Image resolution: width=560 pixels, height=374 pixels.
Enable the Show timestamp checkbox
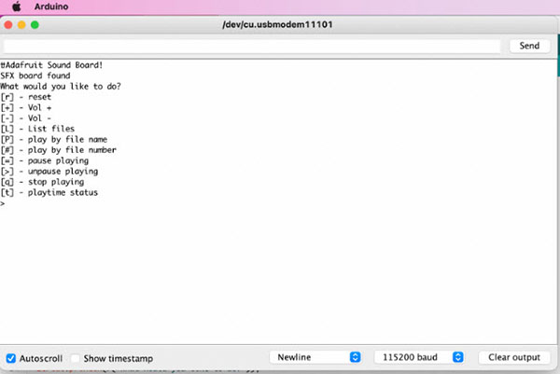coord(75,358)
